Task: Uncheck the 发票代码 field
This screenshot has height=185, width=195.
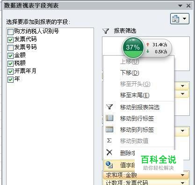Action: tap(10, 40)
